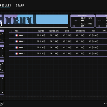Viewport: 107px width, 107px height.
Task: Click the TEAM column header
Action: point(17,31)
